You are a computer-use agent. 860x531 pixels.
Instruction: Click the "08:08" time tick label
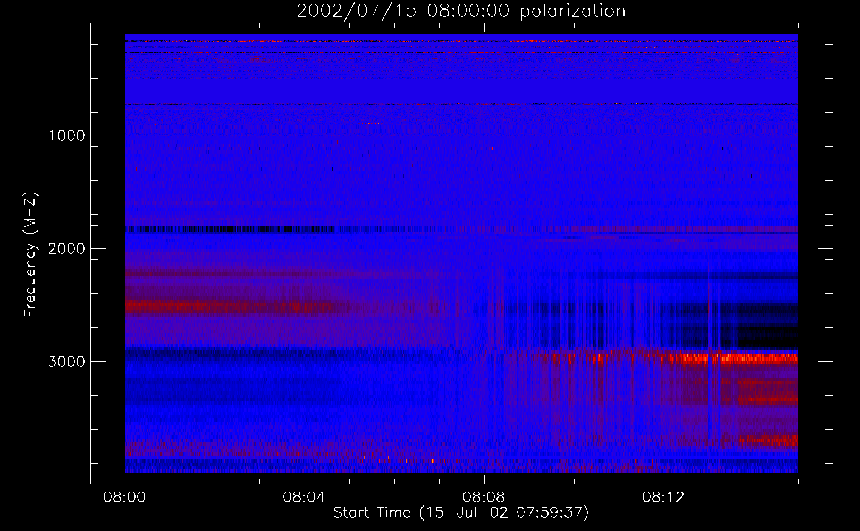(x=484, y=498)
